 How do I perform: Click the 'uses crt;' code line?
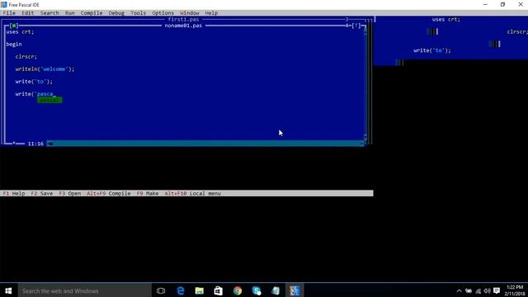(x=20, y=31)
